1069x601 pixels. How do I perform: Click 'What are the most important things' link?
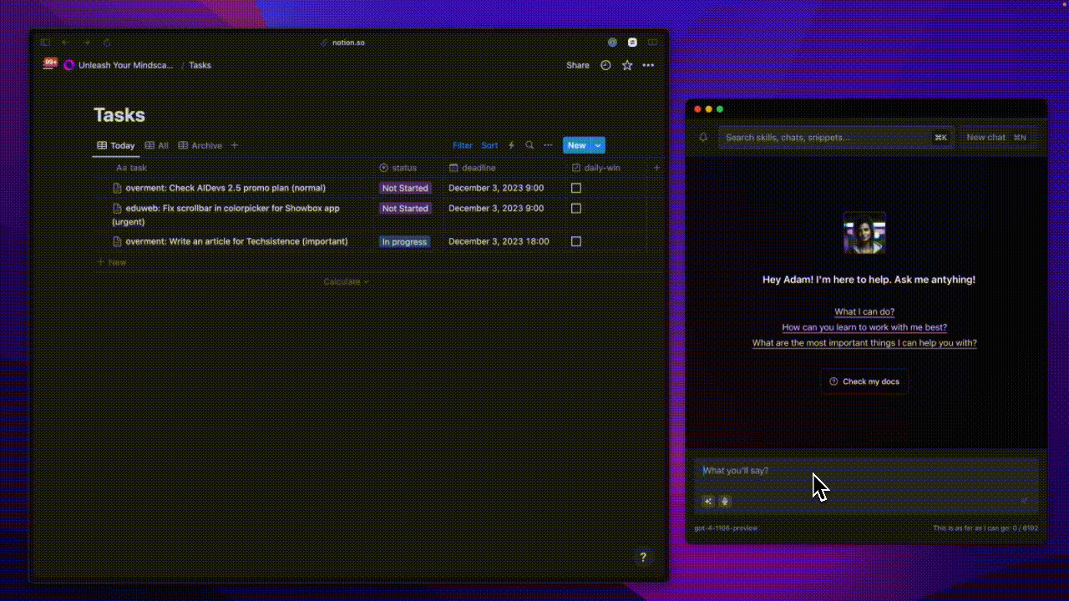[864, 343]
